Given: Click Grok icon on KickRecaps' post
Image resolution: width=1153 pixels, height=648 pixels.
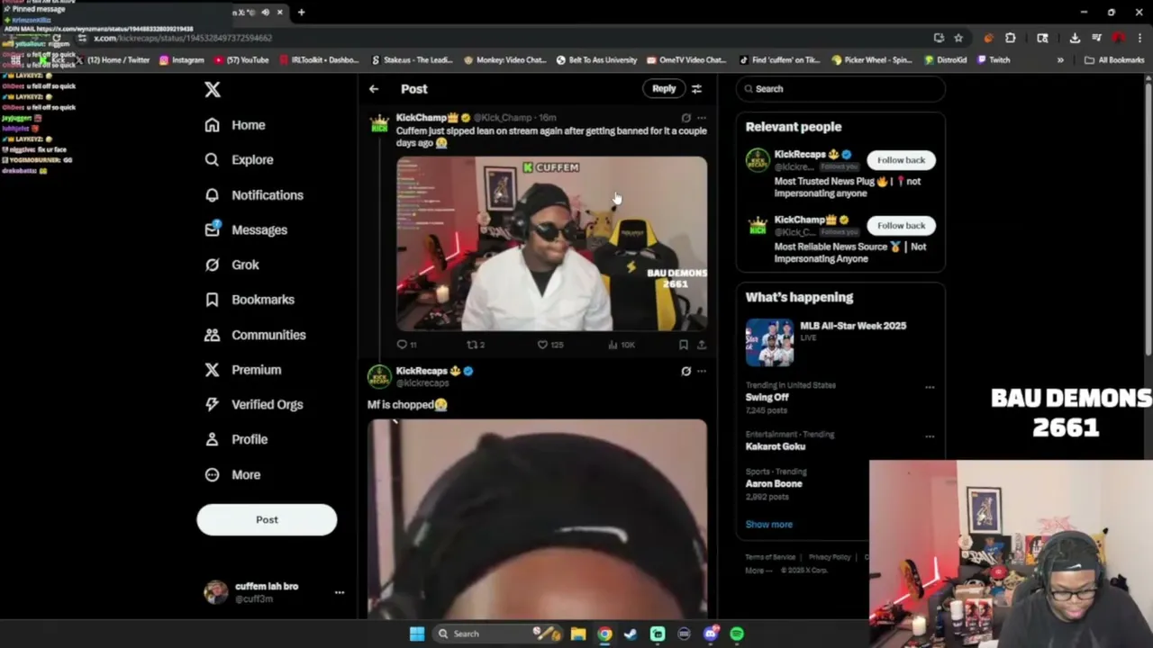Looking at the screenshot, I should tap(685, 371).
